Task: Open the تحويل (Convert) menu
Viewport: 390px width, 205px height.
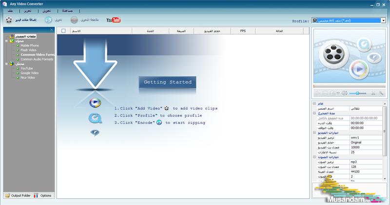Action: click(x=46, y=11)
